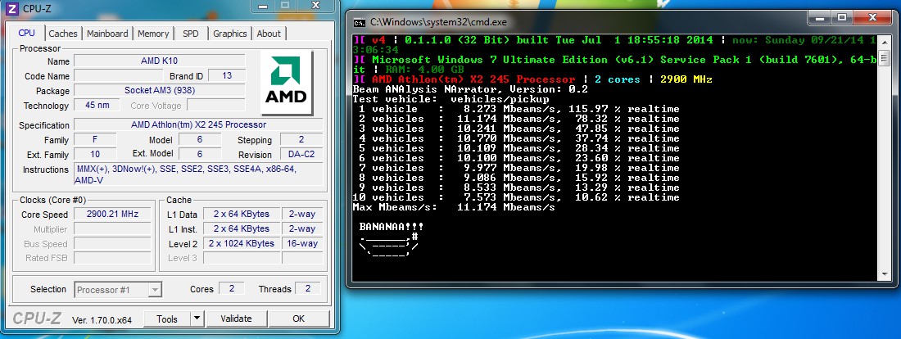Click the Level 2 cache value 2 x 1024 KBytes
Viewport: 901px width, 339px height.
242,243
